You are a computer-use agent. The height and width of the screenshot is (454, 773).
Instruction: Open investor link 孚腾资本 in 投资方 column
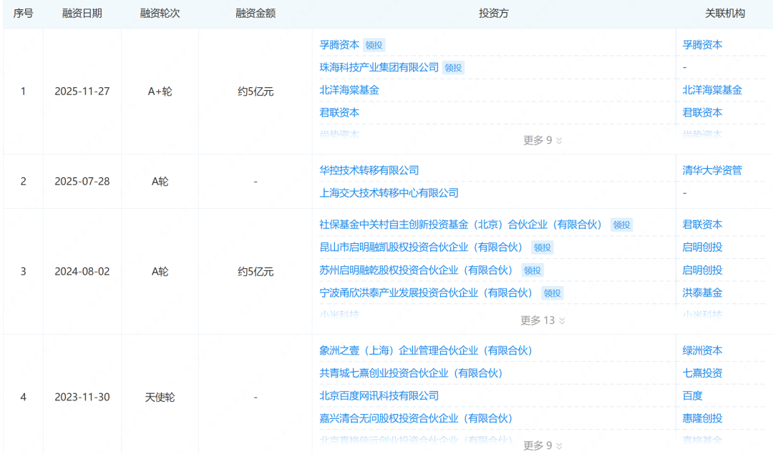[x=339, y=44]
